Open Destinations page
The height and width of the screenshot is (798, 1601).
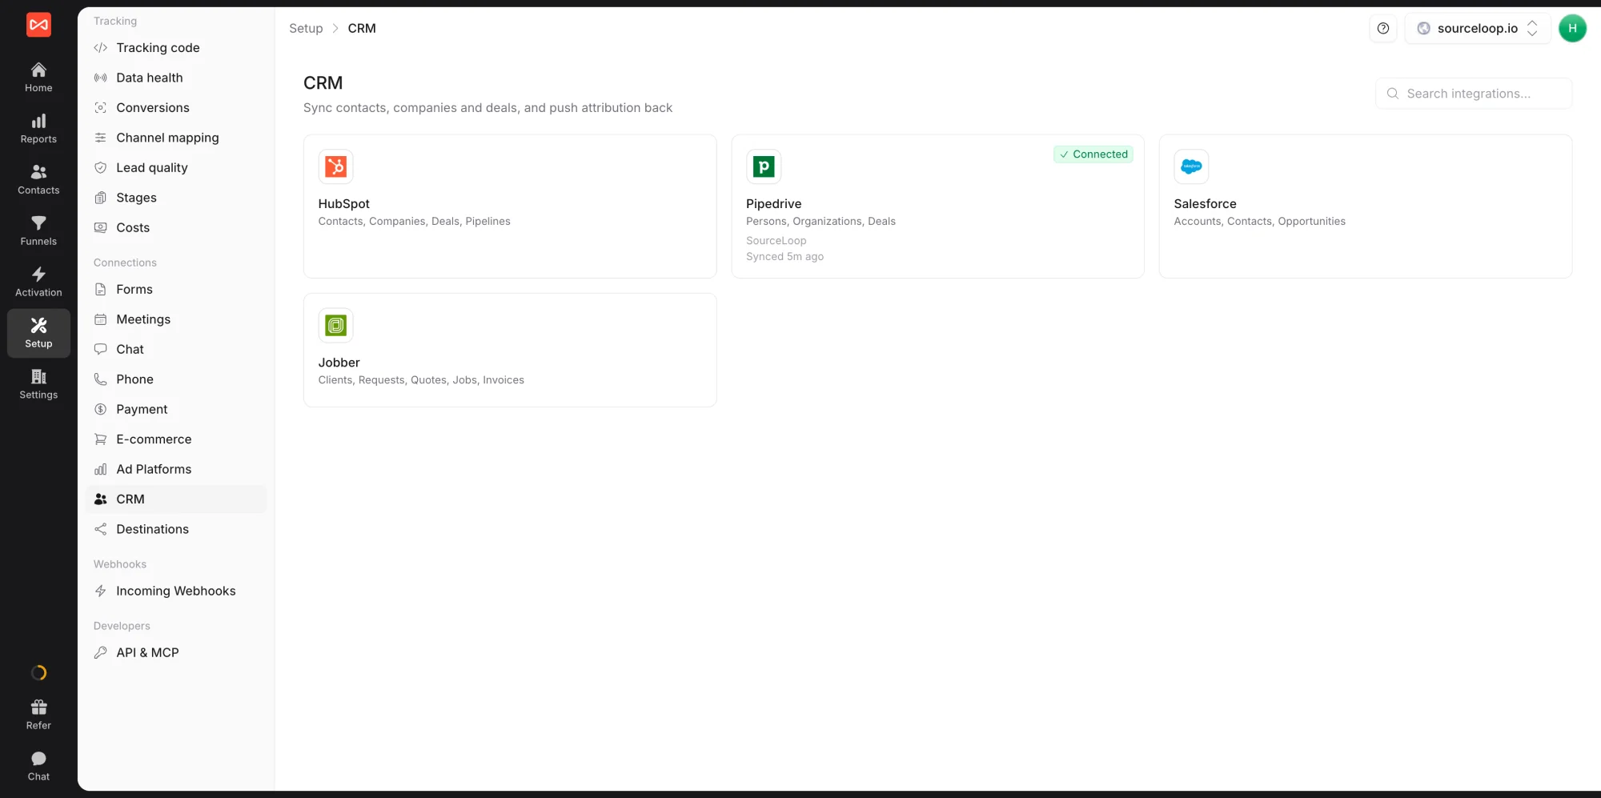[x=176, y=530]
